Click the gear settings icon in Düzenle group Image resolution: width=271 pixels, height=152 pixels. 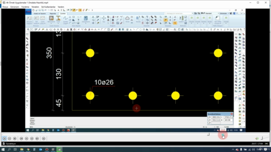(x=147, y=23)
